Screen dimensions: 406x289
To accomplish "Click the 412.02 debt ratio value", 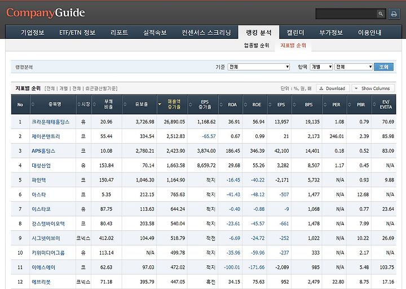I will click(x=106, y=238).
